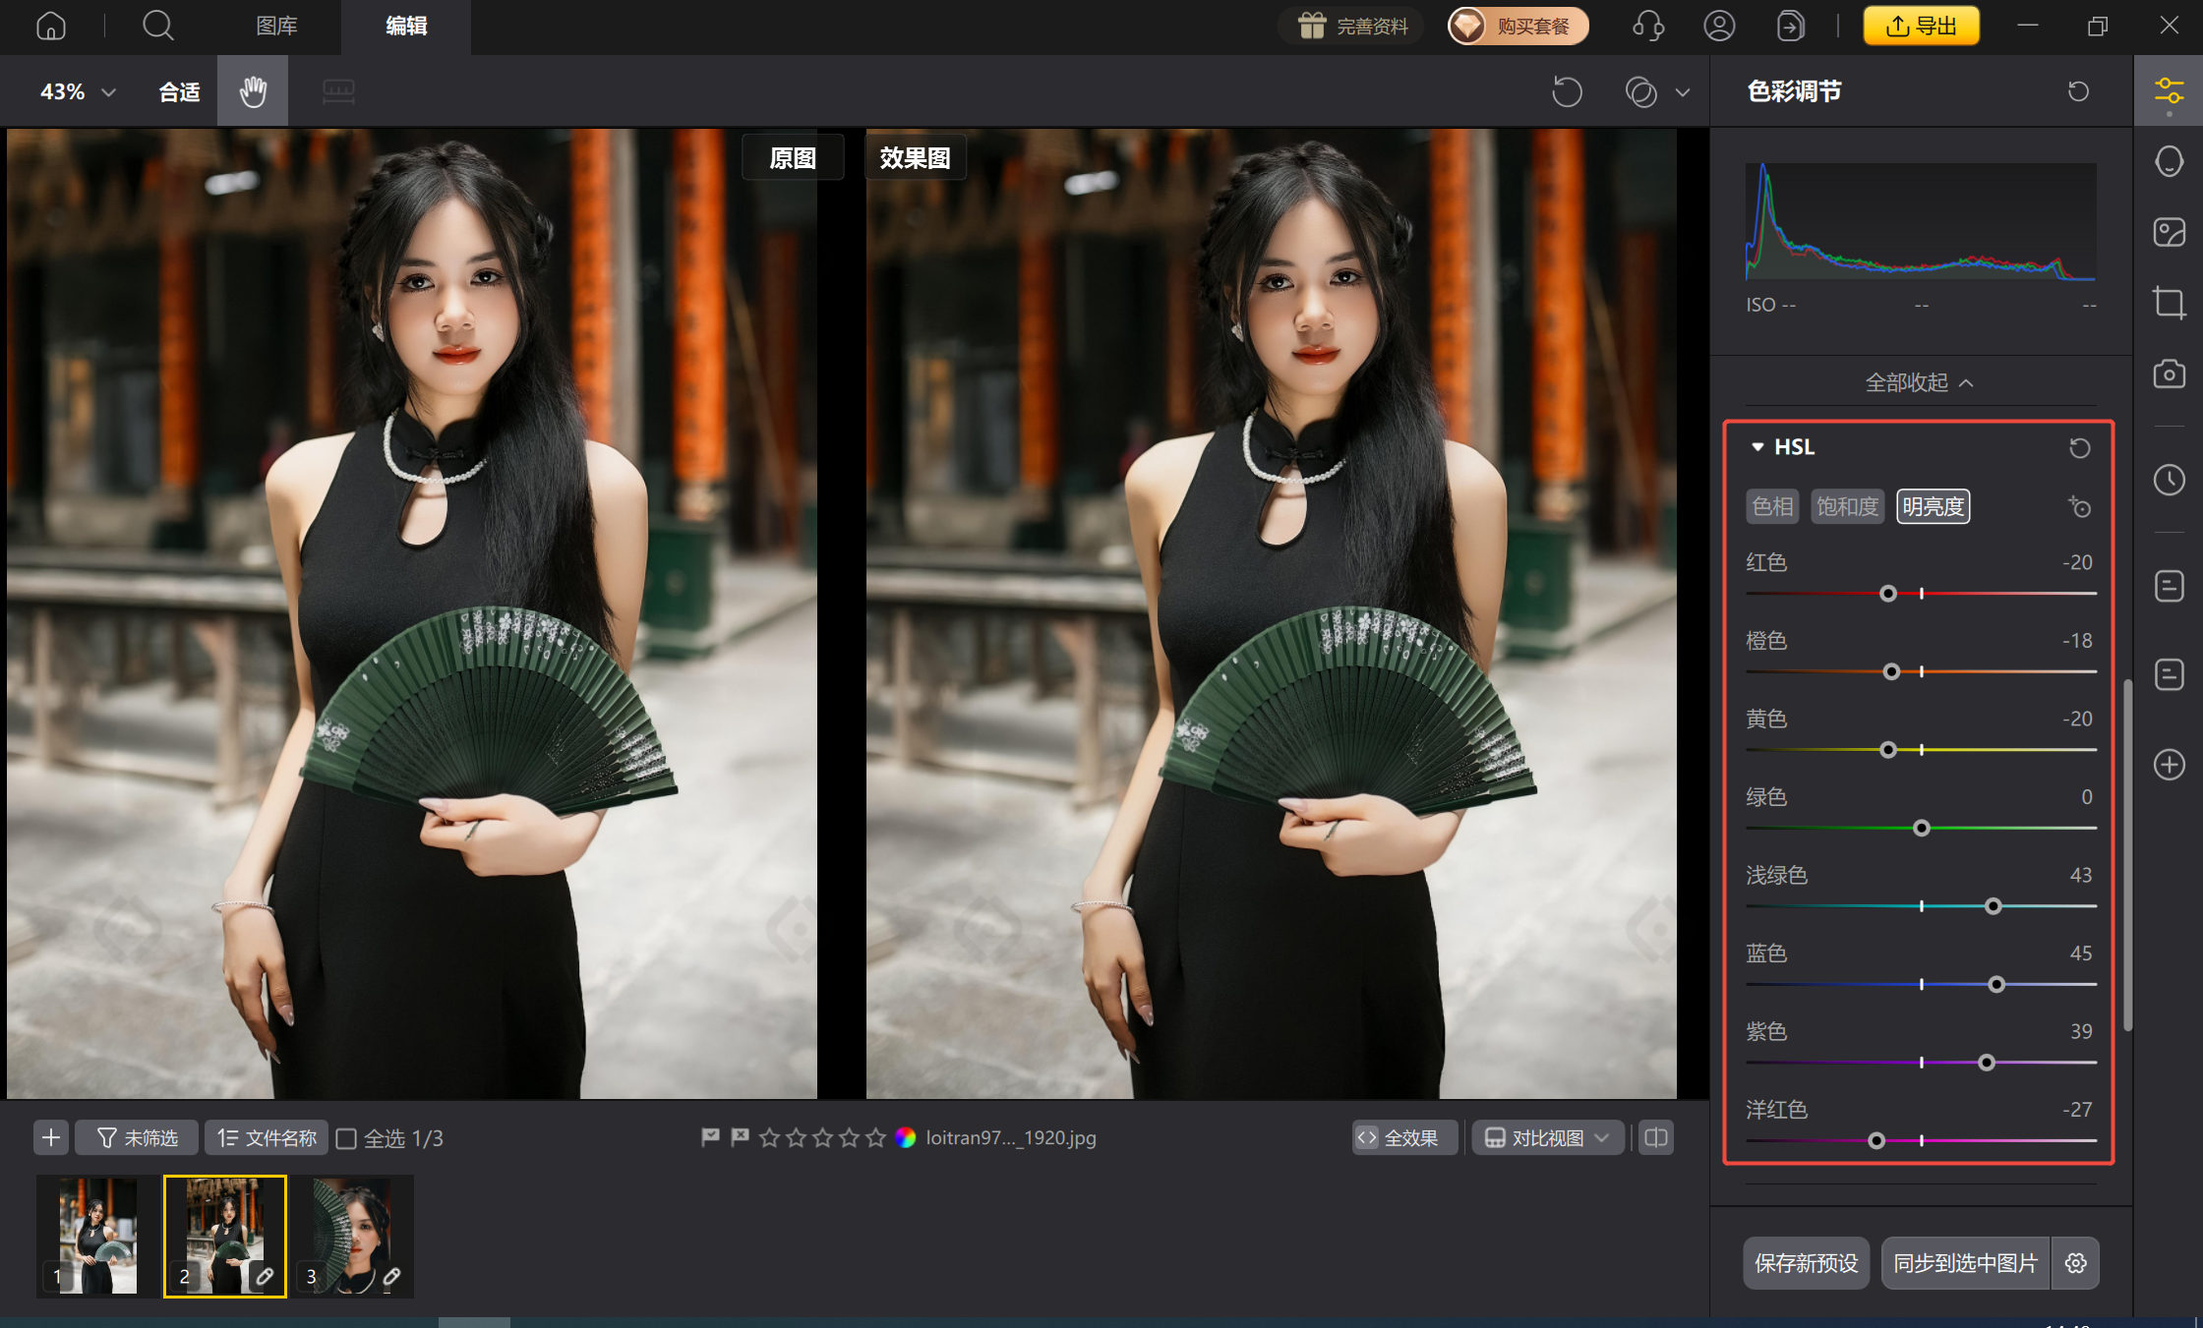Flag the photo as picked
The height and width of the screenshot is (1328, 2203).
(710, 1137)
